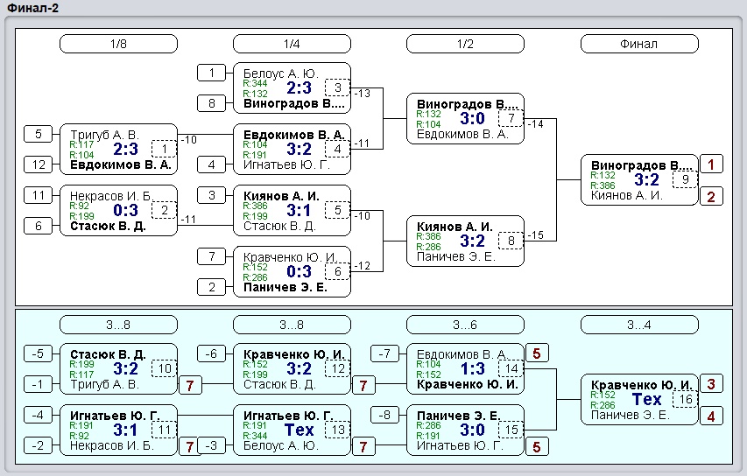Click the -12 loser label after Кравченко quarterfinal
The image size is (747, 476).
tap(362, 266)
